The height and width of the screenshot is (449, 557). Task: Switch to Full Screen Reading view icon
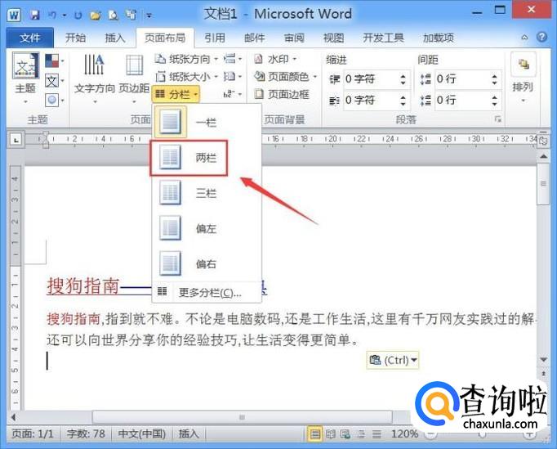pos(331,434)
